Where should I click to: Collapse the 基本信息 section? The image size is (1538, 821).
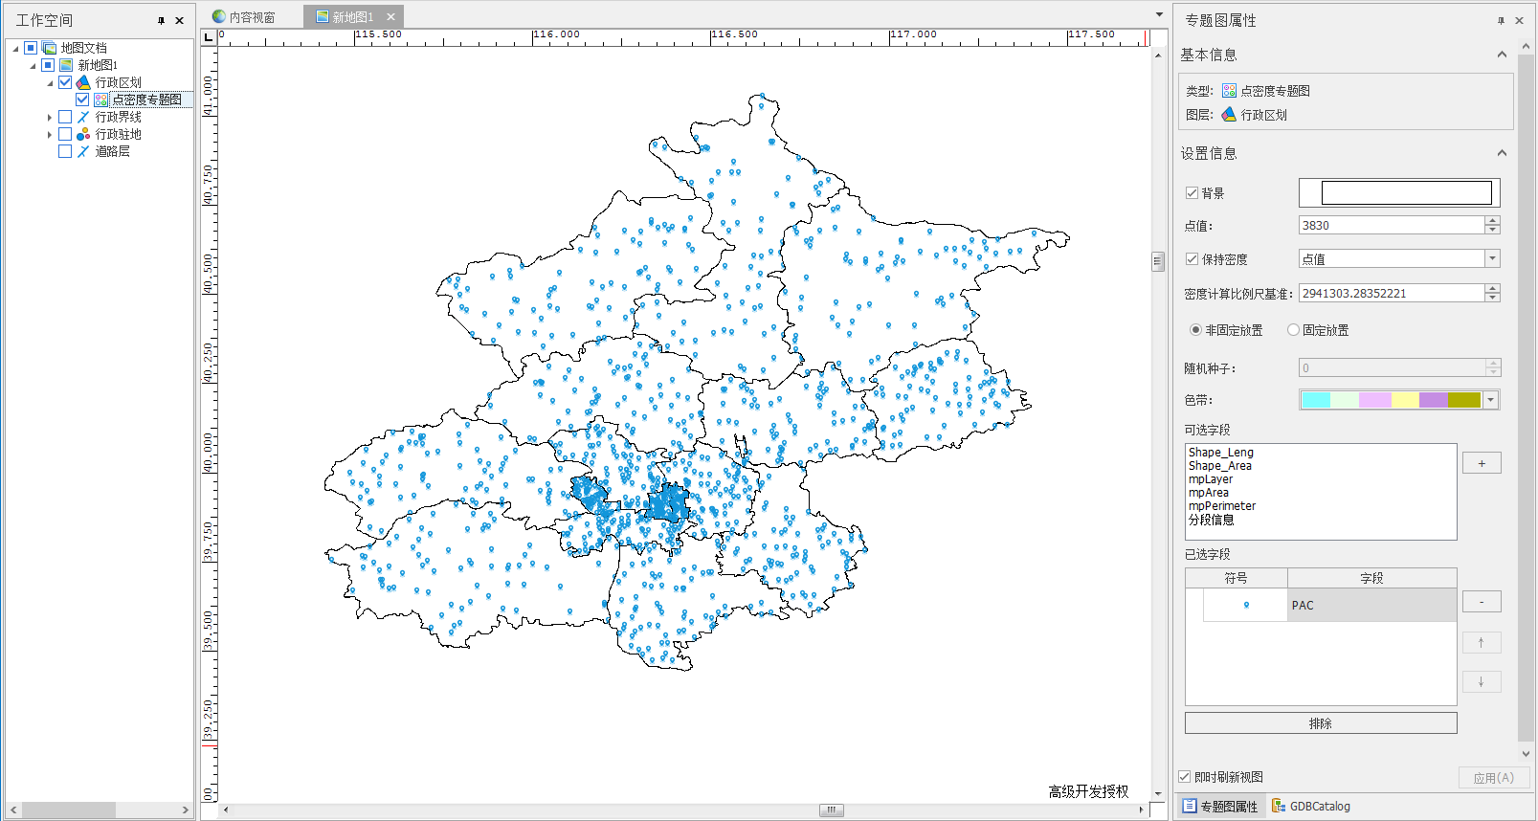(x=1502, y=55)
